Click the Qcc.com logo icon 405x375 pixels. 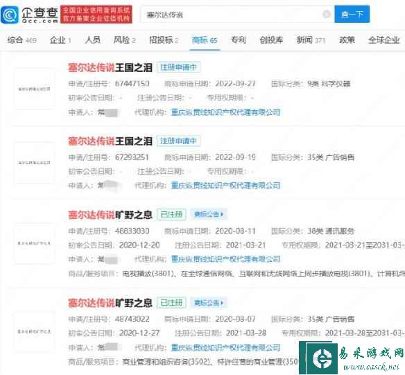(10, 15)
